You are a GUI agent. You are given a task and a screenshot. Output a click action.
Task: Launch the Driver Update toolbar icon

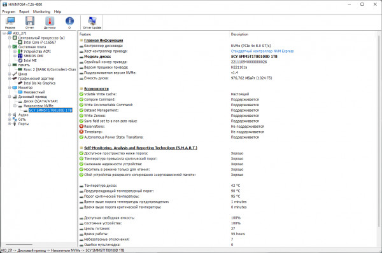coord(92,23)
